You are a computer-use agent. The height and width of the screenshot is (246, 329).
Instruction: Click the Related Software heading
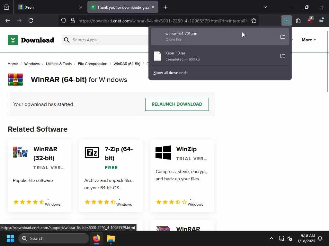click(38, 129)
